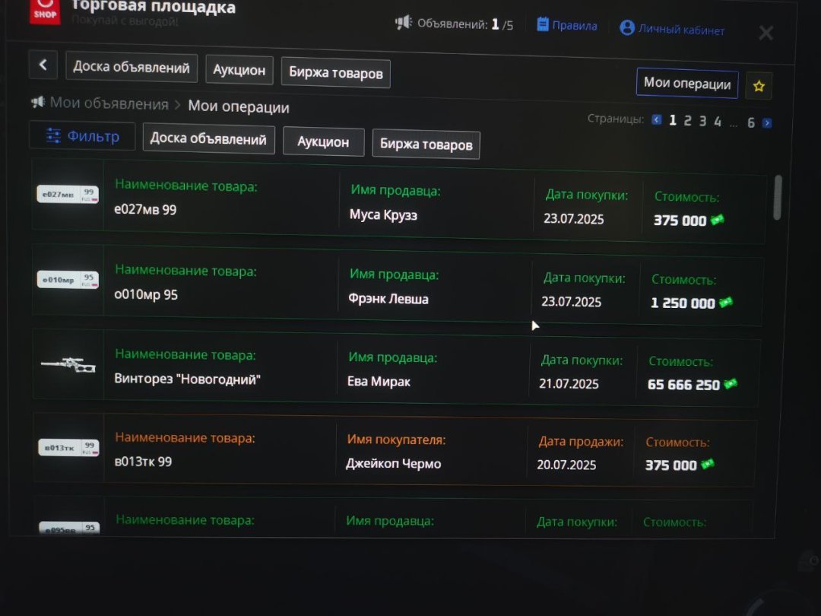Screen dimensions: 821x616
Task: Click the megaphone icon next to Объявлений counter
Action: click(403, 23)
